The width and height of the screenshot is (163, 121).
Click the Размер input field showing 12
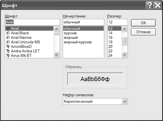coord(118,22)
